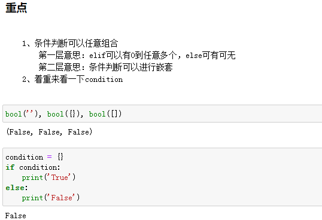322x220 pixels.
Task: Click the red 'False' string literal
Action: click(x=62, y=198)
